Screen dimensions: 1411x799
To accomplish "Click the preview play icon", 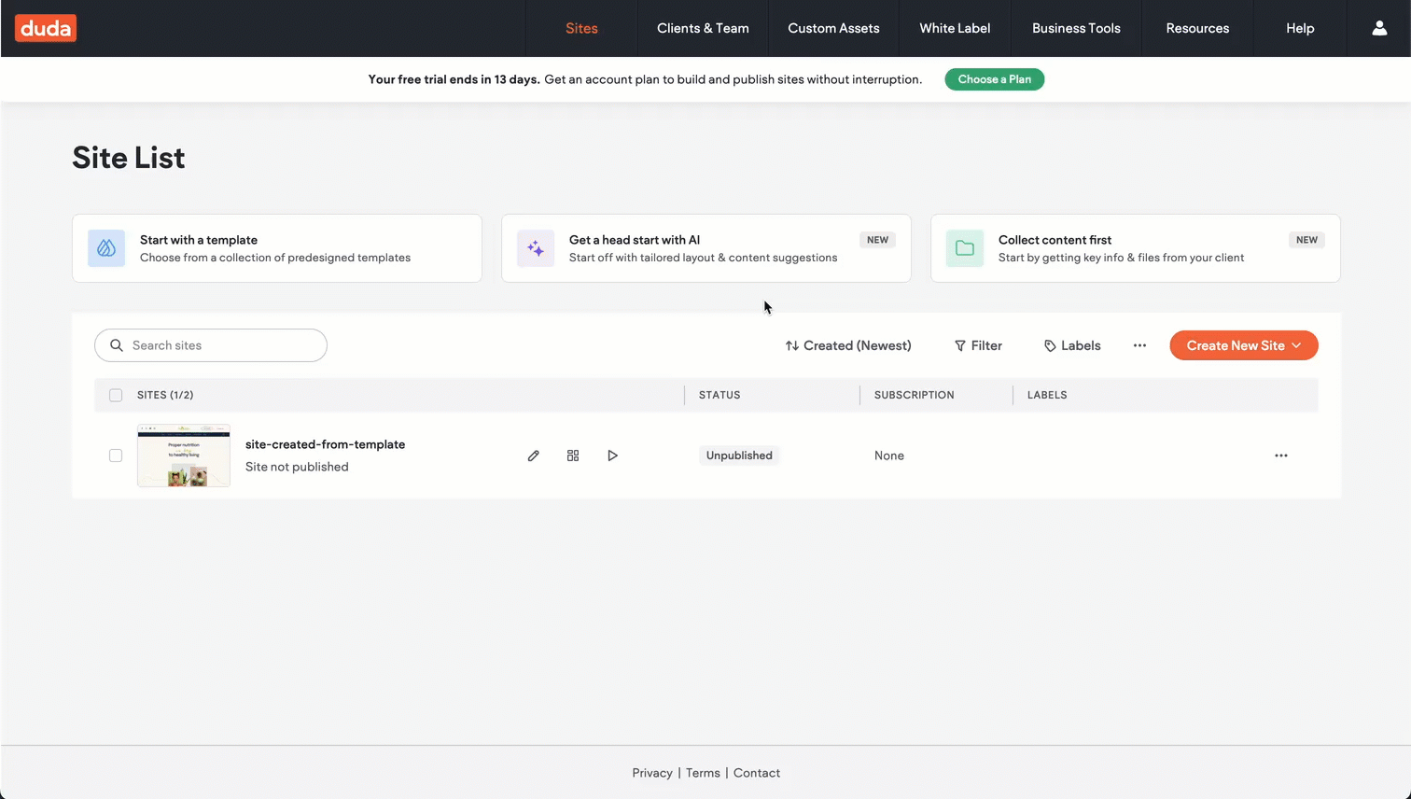I will pos(612,456).
